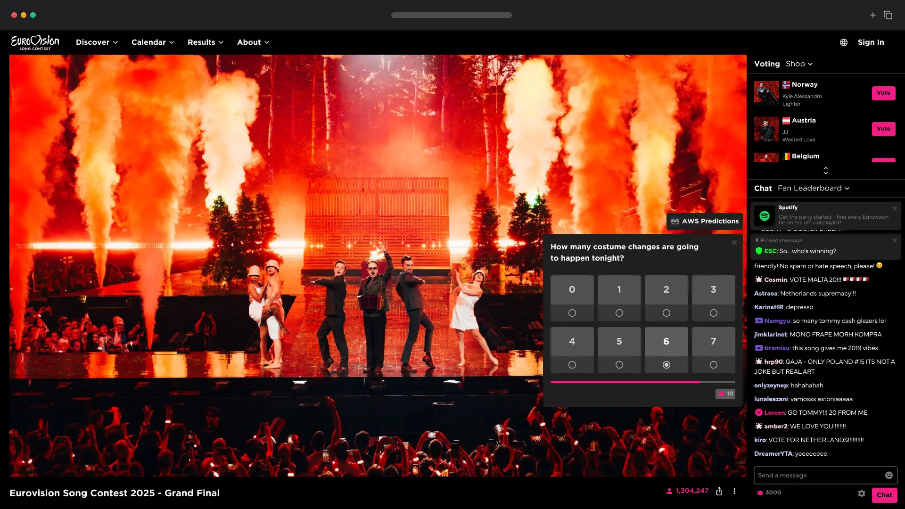Switch to the Voting tab

767,64
